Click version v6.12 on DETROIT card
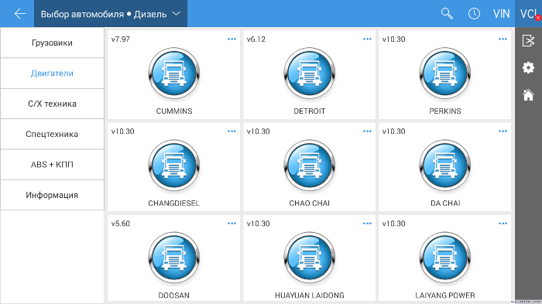 coord(256,39)
